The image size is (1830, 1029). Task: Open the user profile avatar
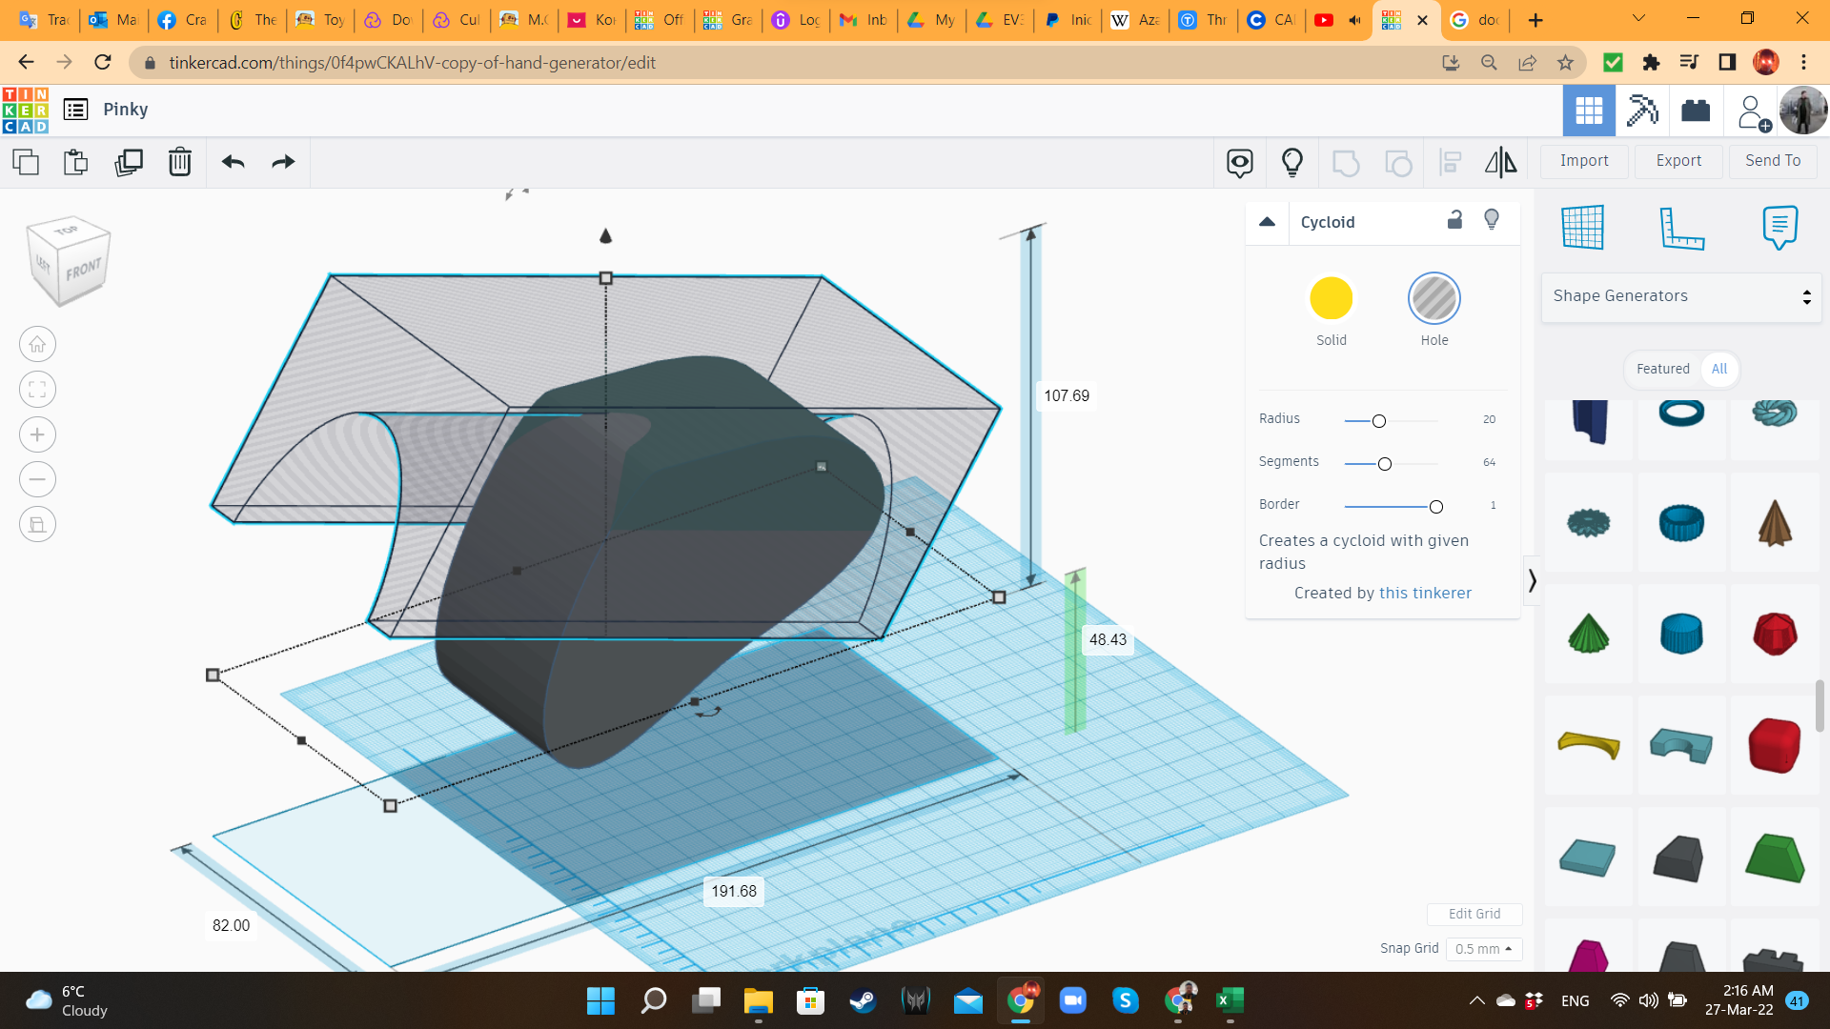1802,111
